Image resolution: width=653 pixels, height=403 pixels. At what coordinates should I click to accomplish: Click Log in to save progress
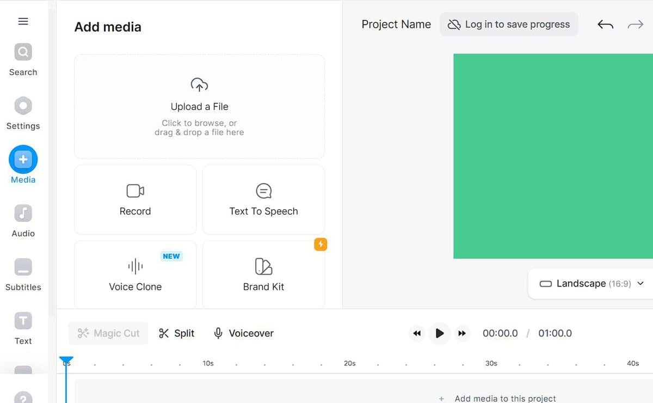pyautogui.click(x=508, y=25)
